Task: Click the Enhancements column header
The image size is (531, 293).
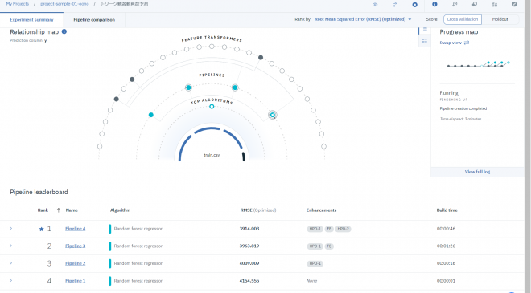Action: click(x=321, y=210)
